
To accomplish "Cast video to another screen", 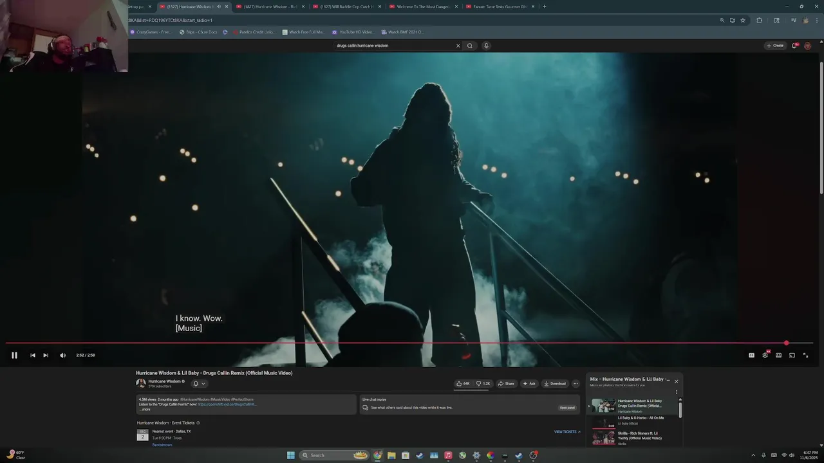I will point(792,355).
